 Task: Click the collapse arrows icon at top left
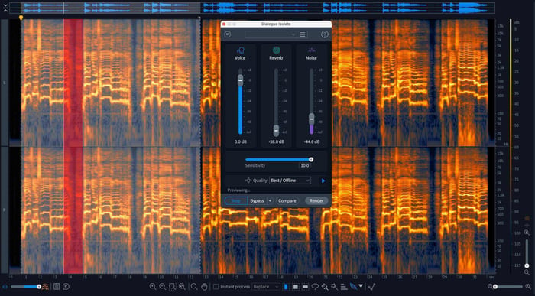(5, 8)
